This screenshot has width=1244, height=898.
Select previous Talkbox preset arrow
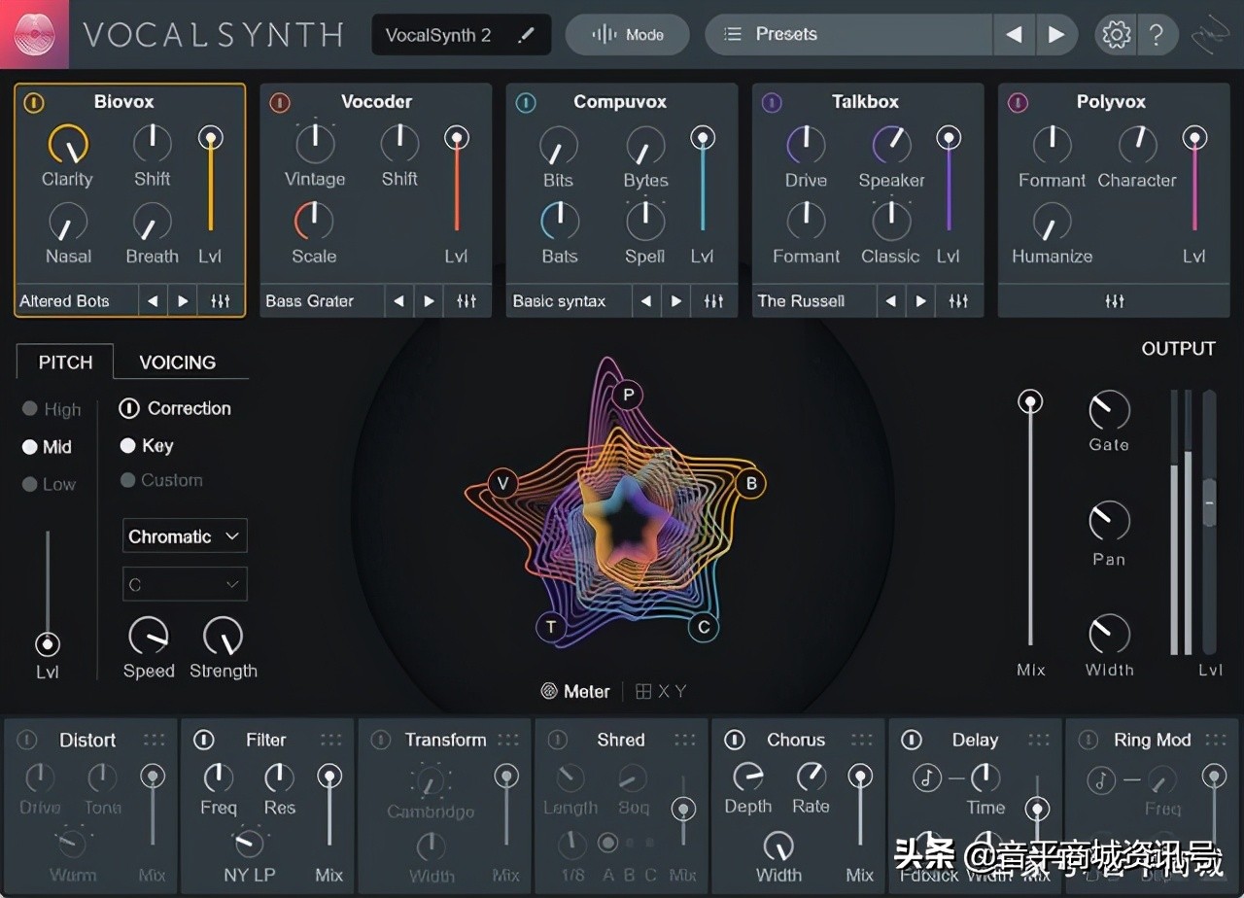(x=890, y=301)
